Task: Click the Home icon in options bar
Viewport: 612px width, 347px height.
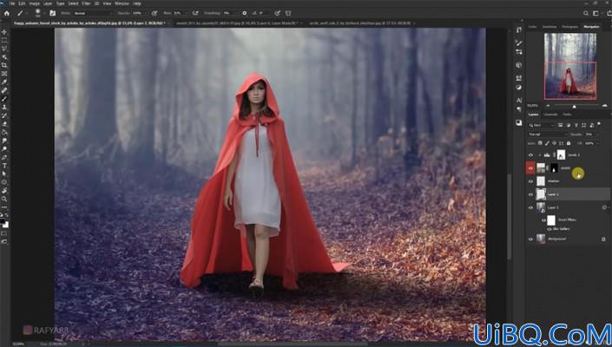Action: tap(7, 13)
